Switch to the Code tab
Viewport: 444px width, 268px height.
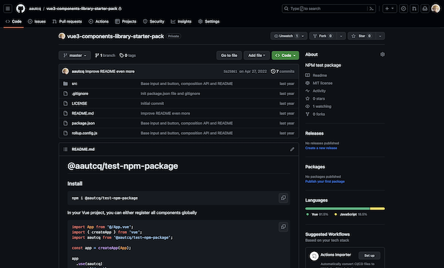click(13, 21)
